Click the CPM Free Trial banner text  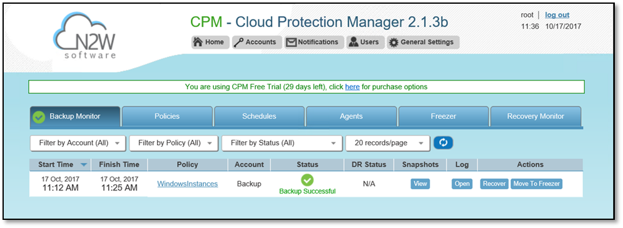click(x=306, y=86)
